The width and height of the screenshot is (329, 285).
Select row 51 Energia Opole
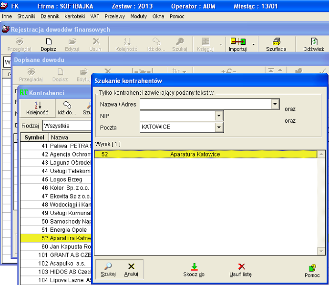tap(56, 230)
